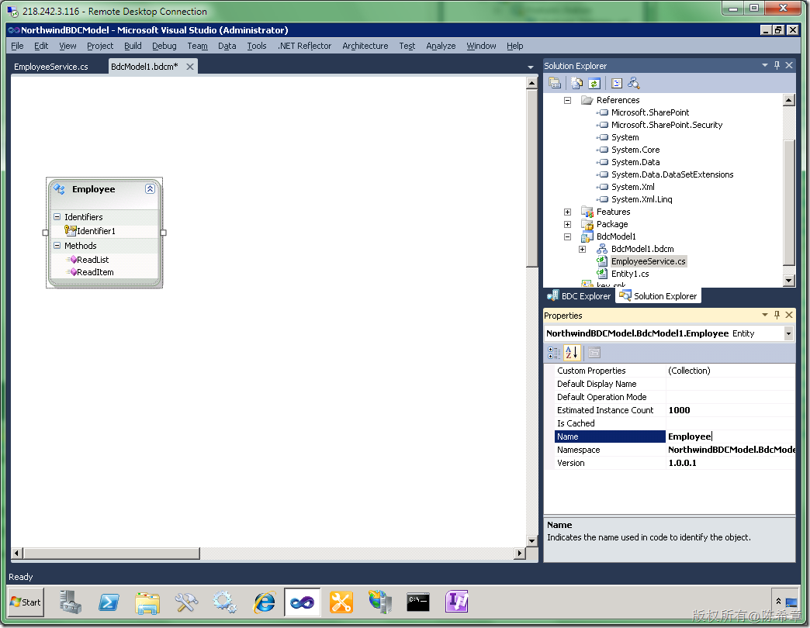810x628 pixels.
Task: Open the document tab list dropdown arrow
Action: coord(530,67)
